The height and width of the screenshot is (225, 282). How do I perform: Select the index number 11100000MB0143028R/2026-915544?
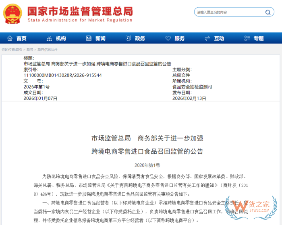pos(62,75)
